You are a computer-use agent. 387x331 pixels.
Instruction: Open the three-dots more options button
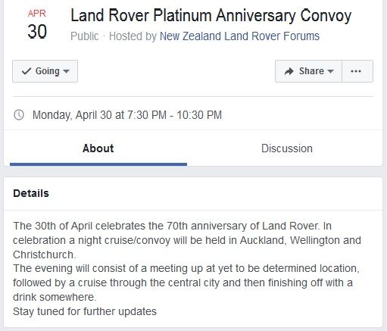pos(357,71)
